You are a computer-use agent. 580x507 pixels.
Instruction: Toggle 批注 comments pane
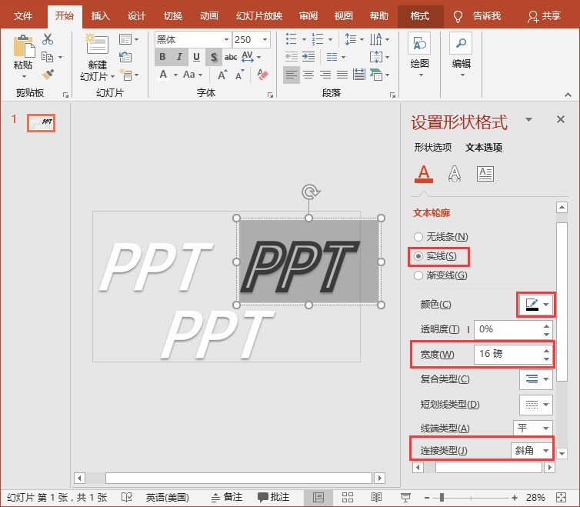point(273,497)
